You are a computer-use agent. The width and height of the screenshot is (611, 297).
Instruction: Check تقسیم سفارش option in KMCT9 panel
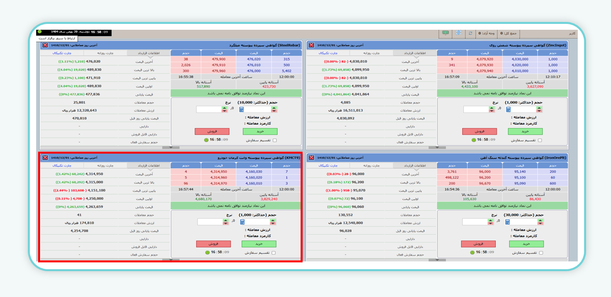click(274, 253)
